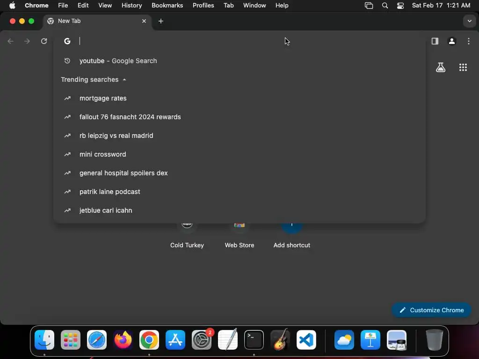The height and width of the screenshot is (359, 479).
Task: Launch Firefox from the dock
Action: pyautogui.click(x=123, y=340)
